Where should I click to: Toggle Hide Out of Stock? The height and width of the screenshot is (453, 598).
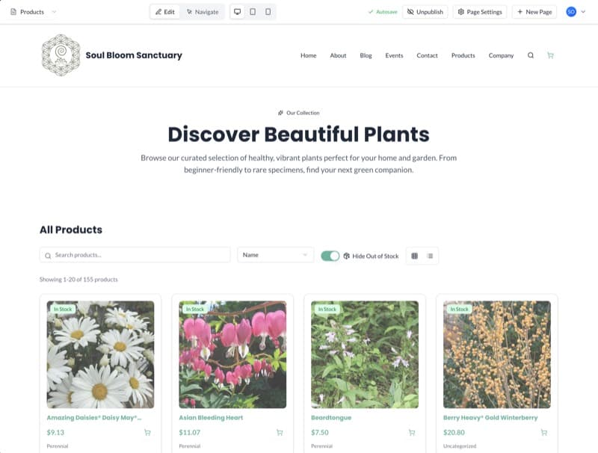tap(331, 255)
